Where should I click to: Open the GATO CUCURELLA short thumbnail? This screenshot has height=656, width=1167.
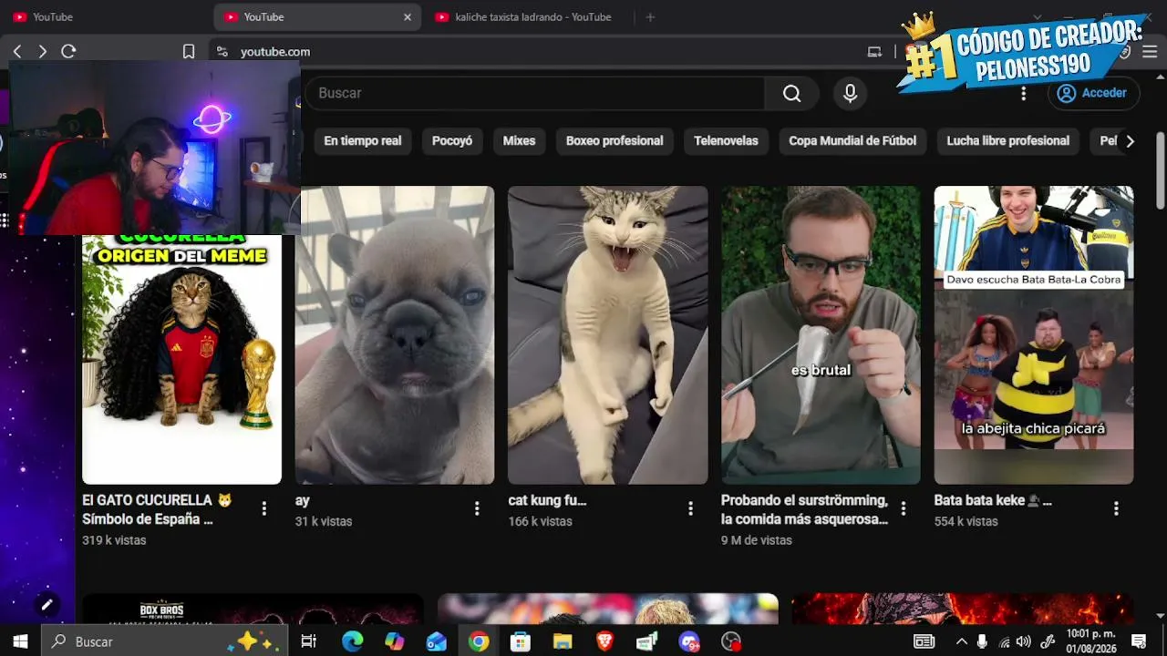[x=182, y=360]
